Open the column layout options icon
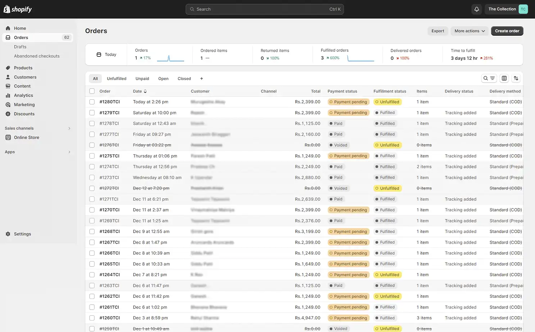This screenshot has height=332, width=535. (x=504, y=78)
